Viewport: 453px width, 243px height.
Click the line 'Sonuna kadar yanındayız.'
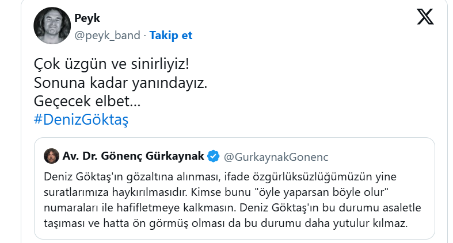(120, 83)
